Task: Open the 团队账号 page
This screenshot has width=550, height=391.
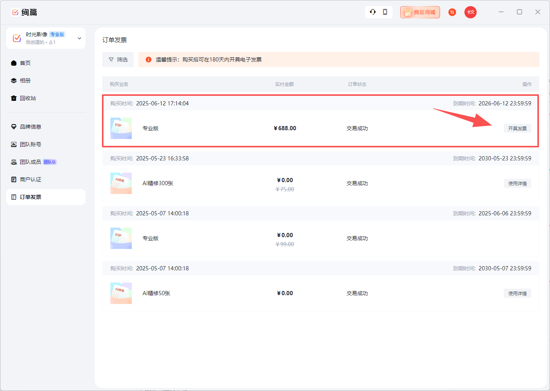Action: [x=30, y=144]
